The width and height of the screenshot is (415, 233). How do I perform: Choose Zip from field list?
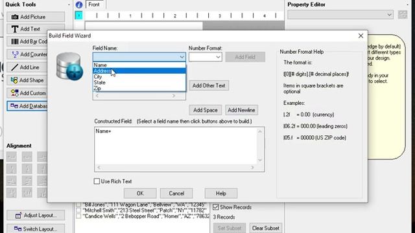[139, 88]
